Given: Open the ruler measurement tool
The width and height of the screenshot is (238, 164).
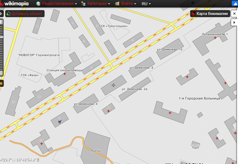Looking at the screenshot, I should point(1,83).
